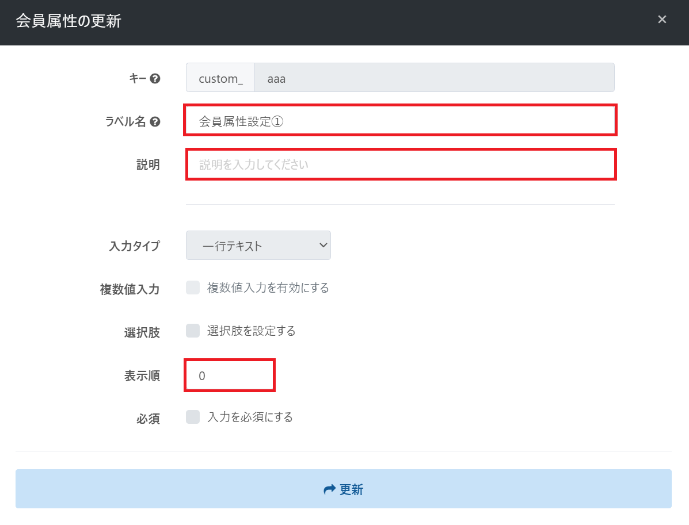Click the help icon beside キー
The height and width of the screenshot is (525, 689).
point(154,79)
